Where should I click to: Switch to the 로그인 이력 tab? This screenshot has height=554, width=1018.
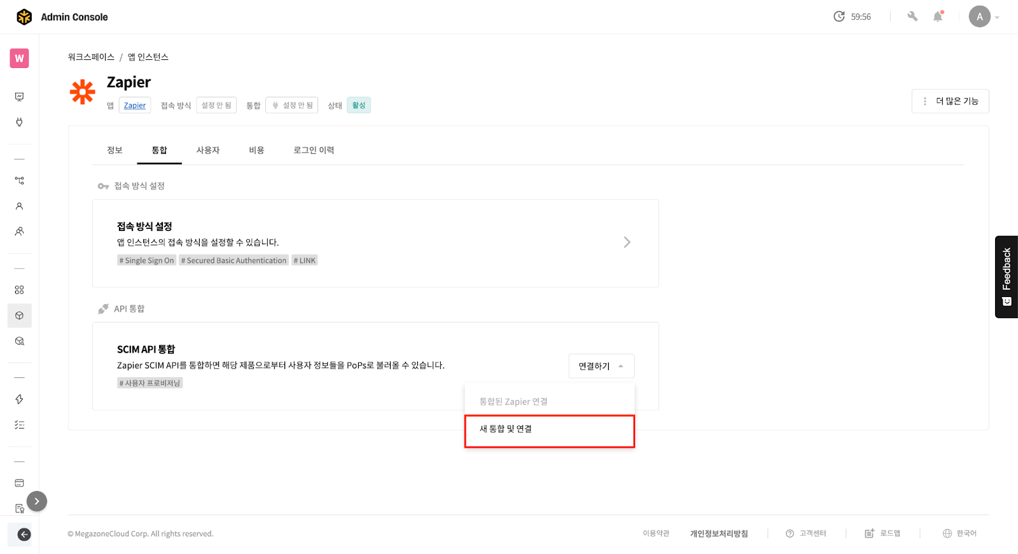(x=314, y=150)
